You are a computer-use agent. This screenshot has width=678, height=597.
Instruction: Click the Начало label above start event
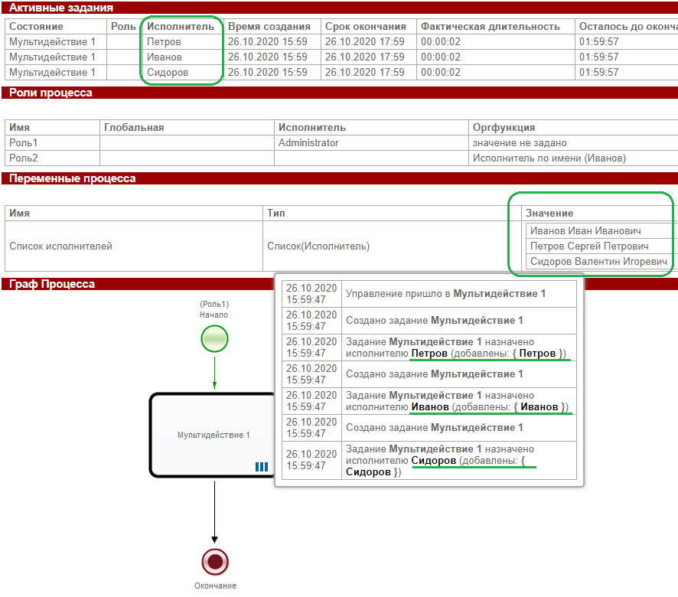click(214, 315)
